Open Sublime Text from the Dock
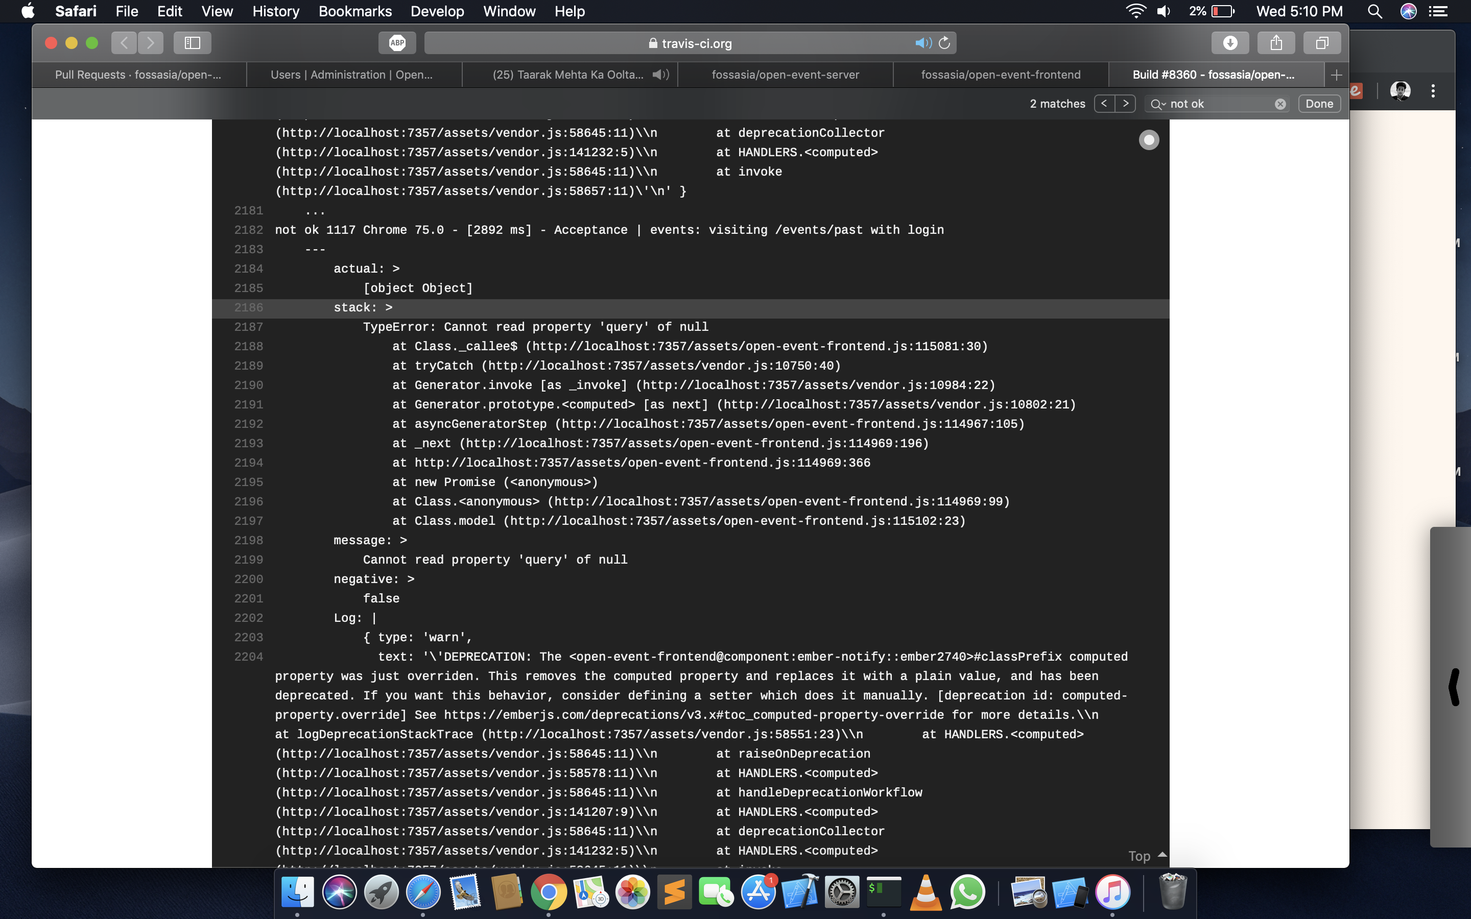This screenshot has width=1471, height=919. pos(674,891)
